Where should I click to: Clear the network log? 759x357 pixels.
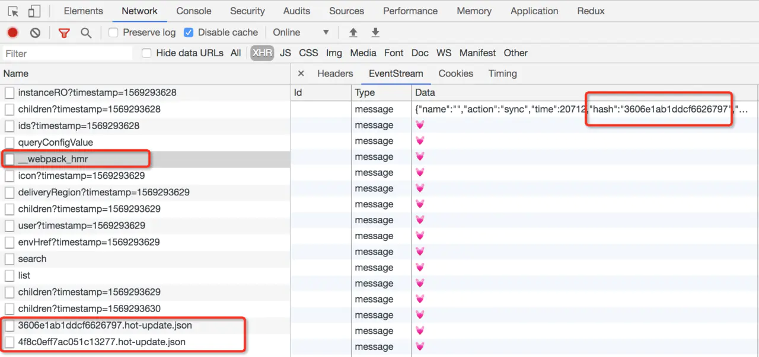click(x=35, y=33)
